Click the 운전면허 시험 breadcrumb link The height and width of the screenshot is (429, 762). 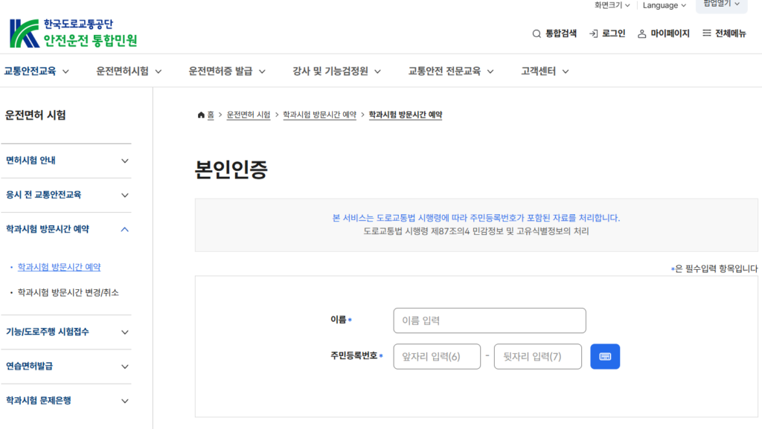[249, 115]
